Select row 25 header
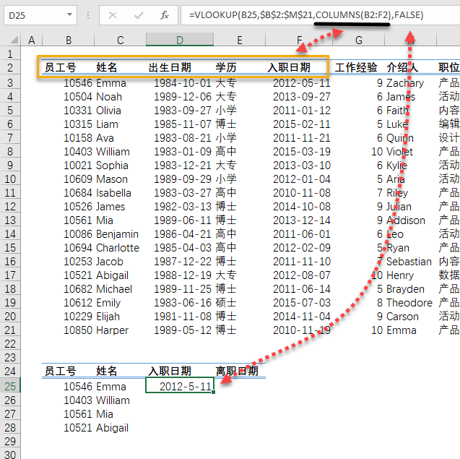The image size is (460, 459). point(9,386)
